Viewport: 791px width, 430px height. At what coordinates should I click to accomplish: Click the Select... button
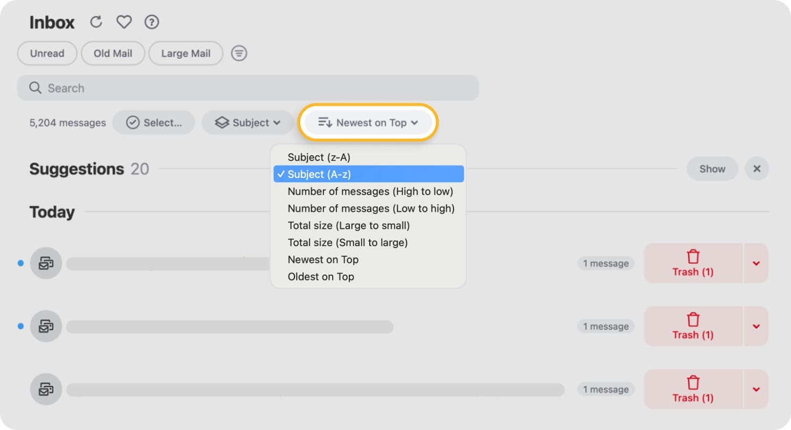point(154,123)
